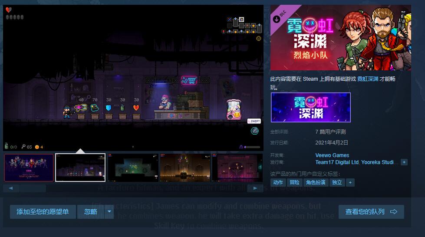Viewport: 425px width, 237px height.
Task: Click the plus button after tags
Action: pos(350,182)
